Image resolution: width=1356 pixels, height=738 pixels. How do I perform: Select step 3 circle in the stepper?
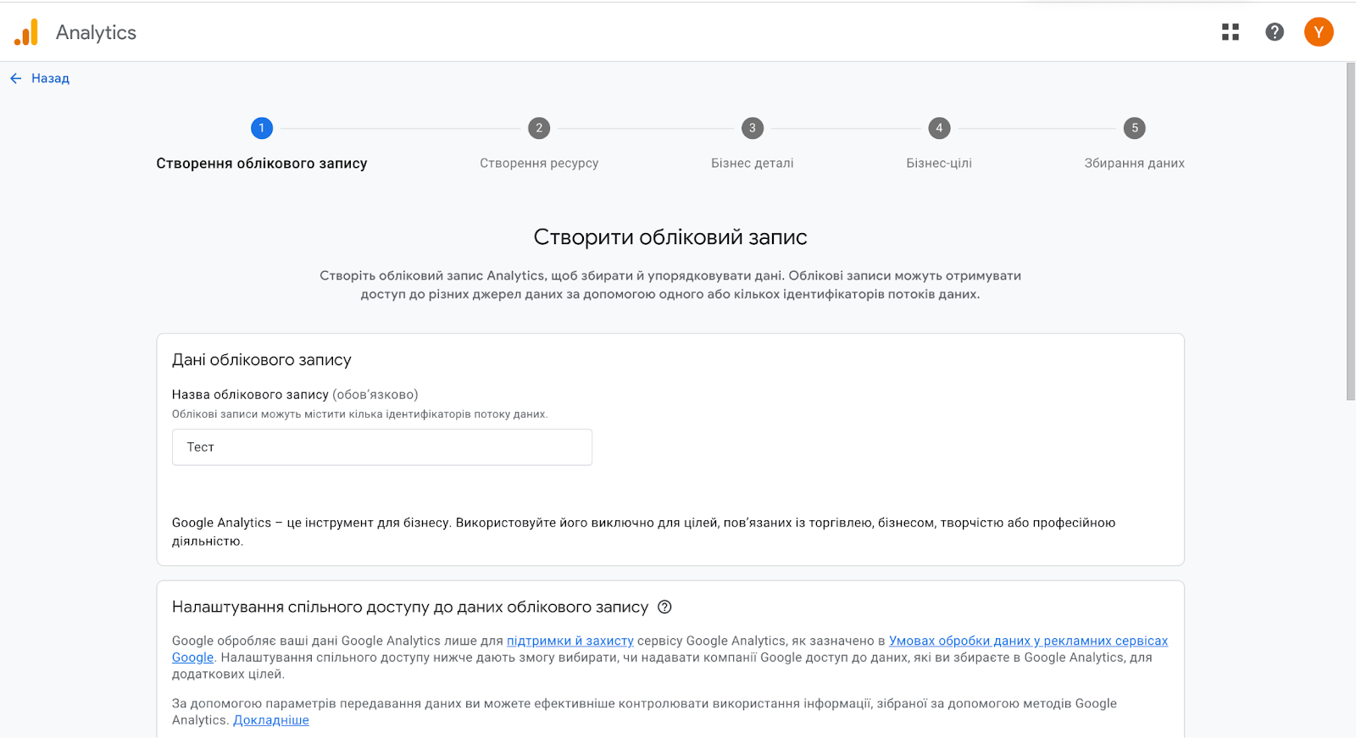(753, 128)
